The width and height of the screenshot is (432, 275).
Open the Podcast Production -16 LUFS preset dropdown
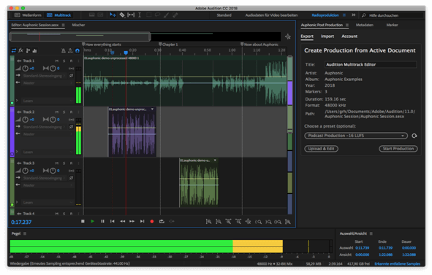[x=356, y=136]
